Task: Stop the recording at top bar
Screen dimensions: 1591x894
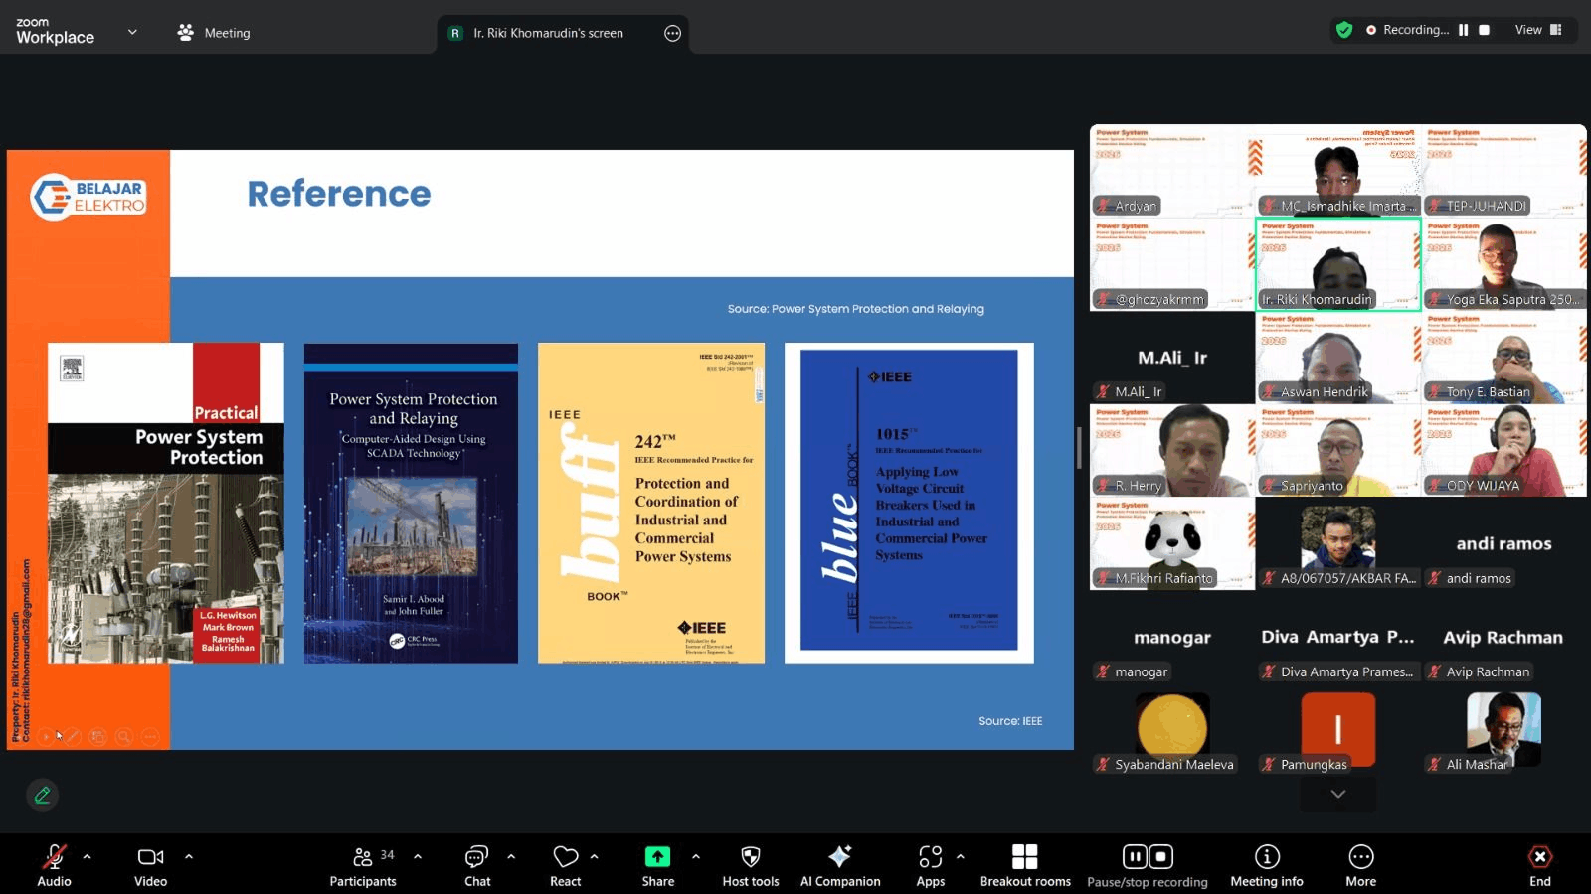Action: 1484,30
